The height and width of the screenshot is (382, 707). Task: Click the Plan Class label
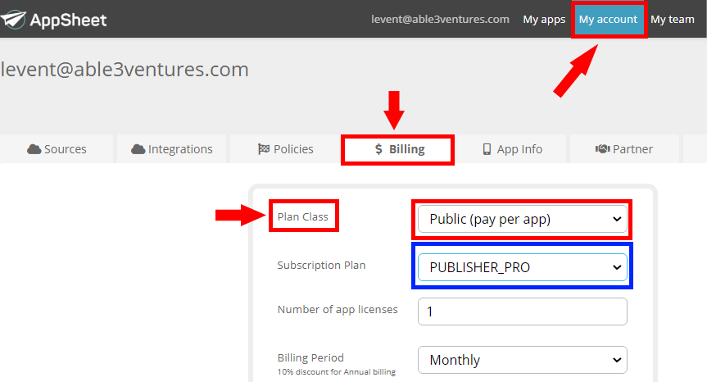click(x=302, y=217)
